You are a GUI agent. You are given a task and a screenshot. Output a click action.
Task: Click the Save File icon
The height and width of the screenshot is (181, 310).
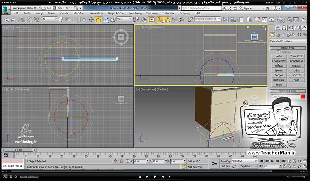tap(54, 8)
